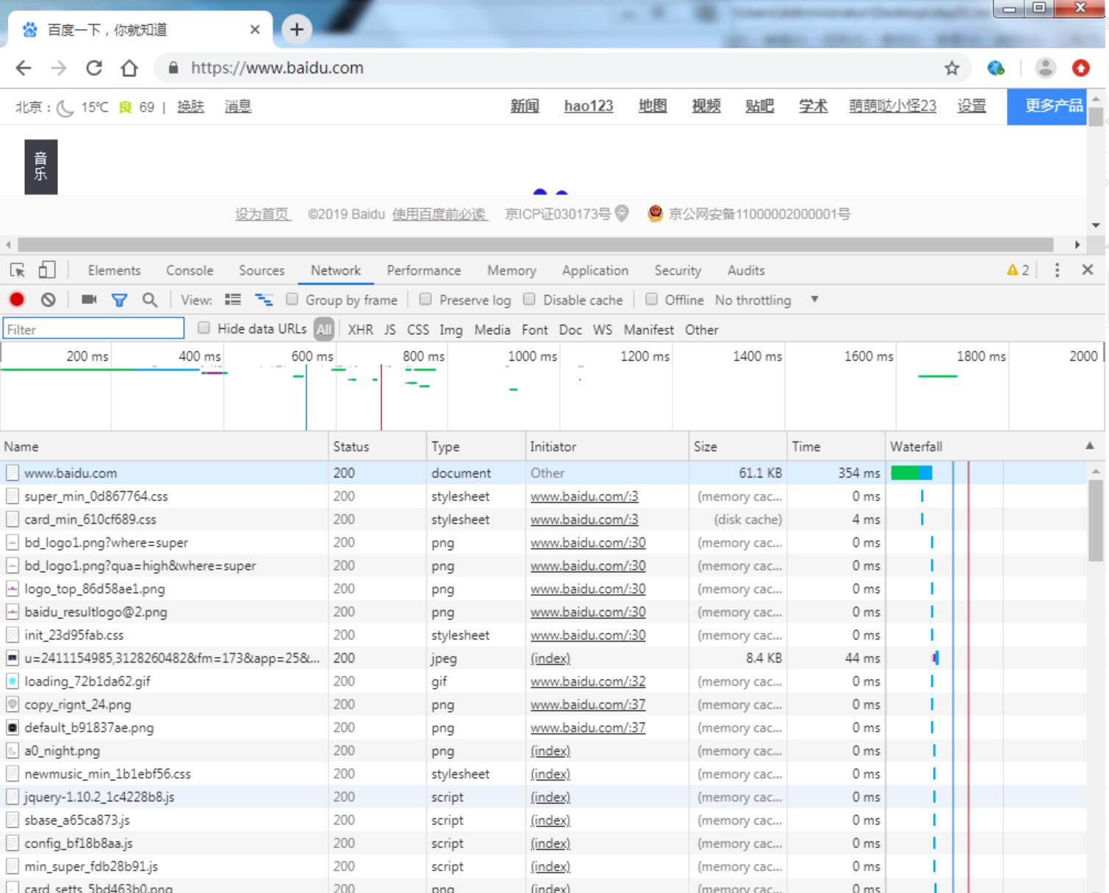Reload the Baidu page
Screen dimensions: 1109x893
point(94,68)
